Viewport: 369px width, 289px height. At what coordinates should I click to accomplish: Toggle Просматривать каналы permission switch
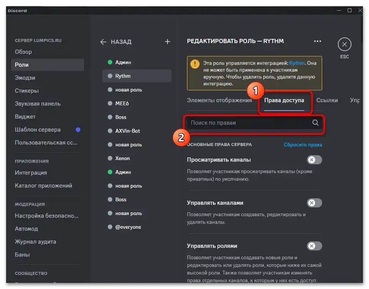[x=315, y=160]
